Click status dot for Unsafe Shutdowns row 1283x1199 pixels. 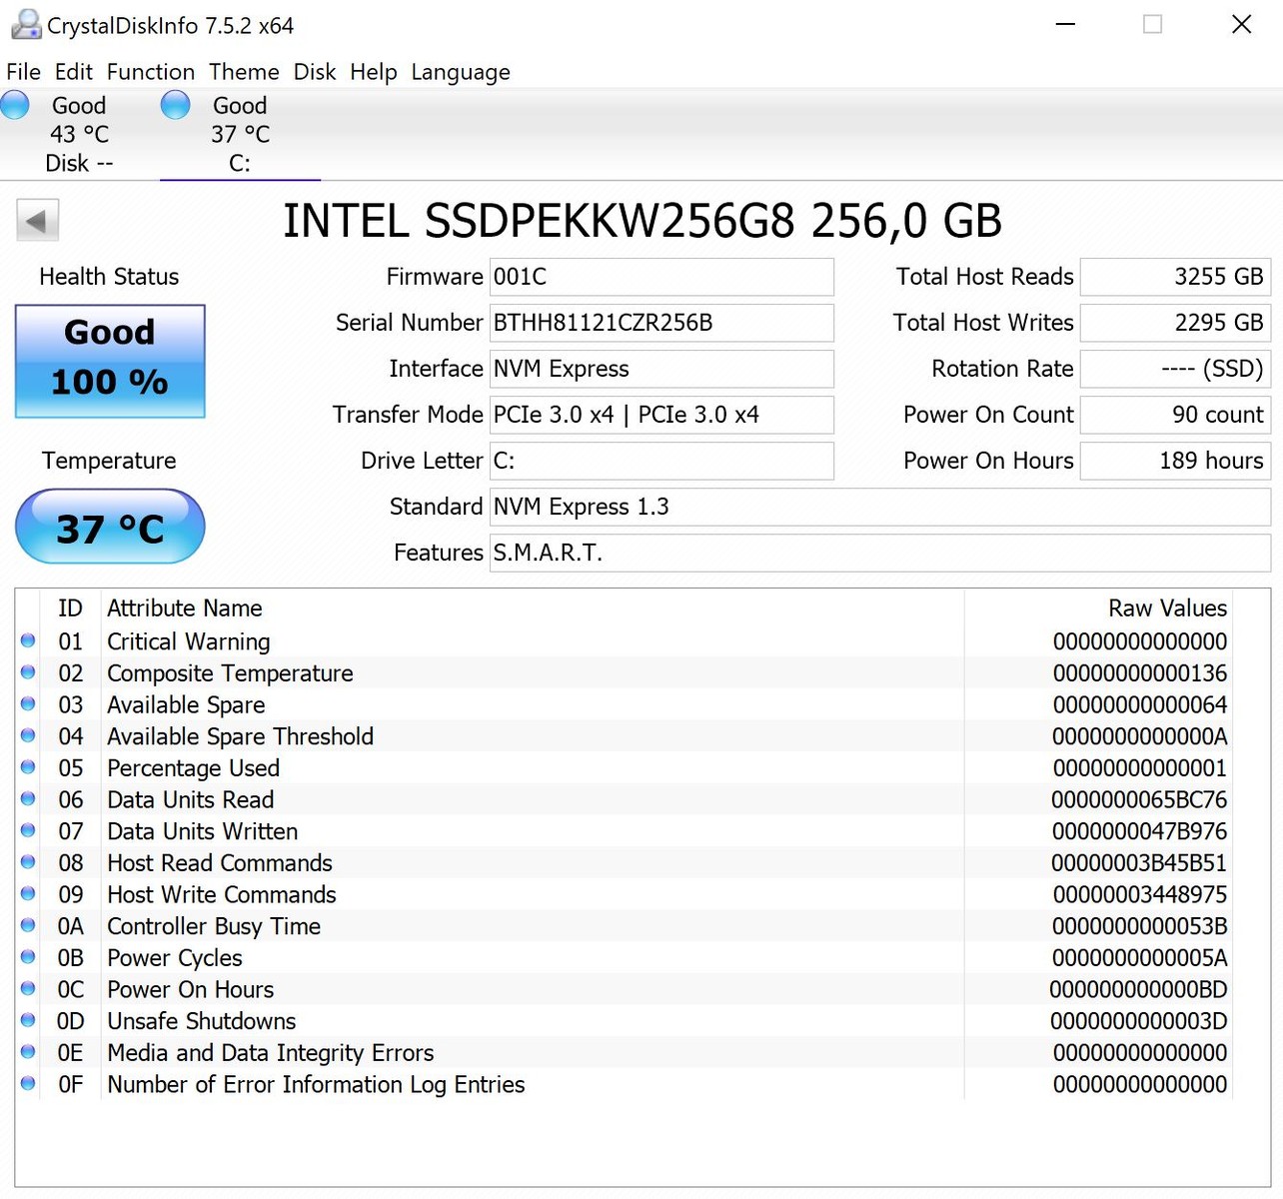(x=28, y=1020)
